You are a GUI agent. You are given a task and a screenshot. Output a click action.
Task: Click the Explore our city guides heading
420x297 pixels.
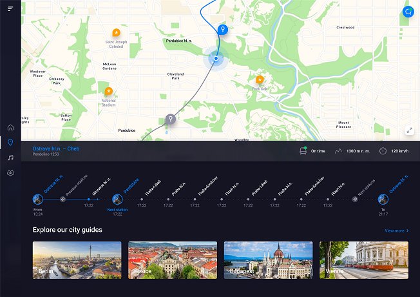tap(68, 230)
